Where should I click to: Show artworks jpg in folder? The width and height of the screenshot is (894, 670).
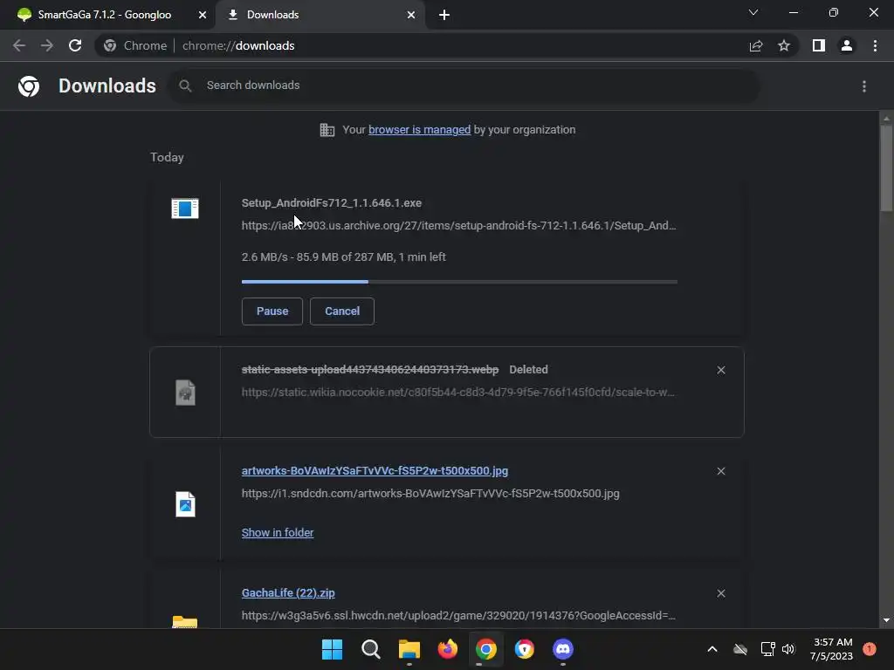(x=277, y=533)
